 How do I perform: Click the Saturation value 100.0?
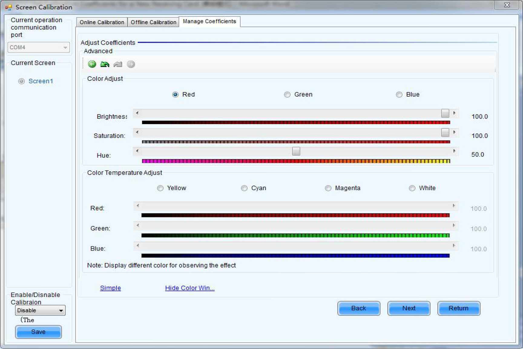tap(479, 136)
